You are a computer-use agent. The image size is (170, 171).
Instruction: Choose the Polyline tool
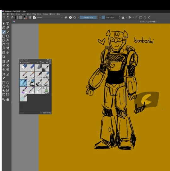pyautogui.click(x=8, y=40)
